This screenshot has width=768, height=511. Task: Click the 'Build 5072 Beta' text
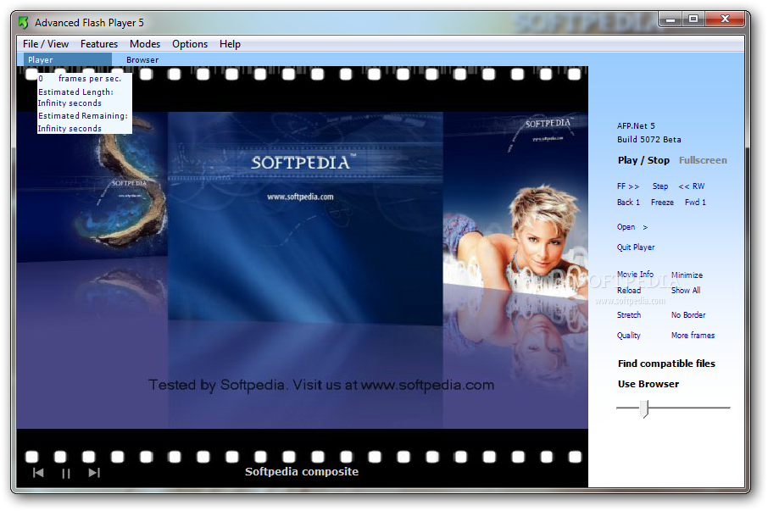pyautogui.click(x=649, y=140)
